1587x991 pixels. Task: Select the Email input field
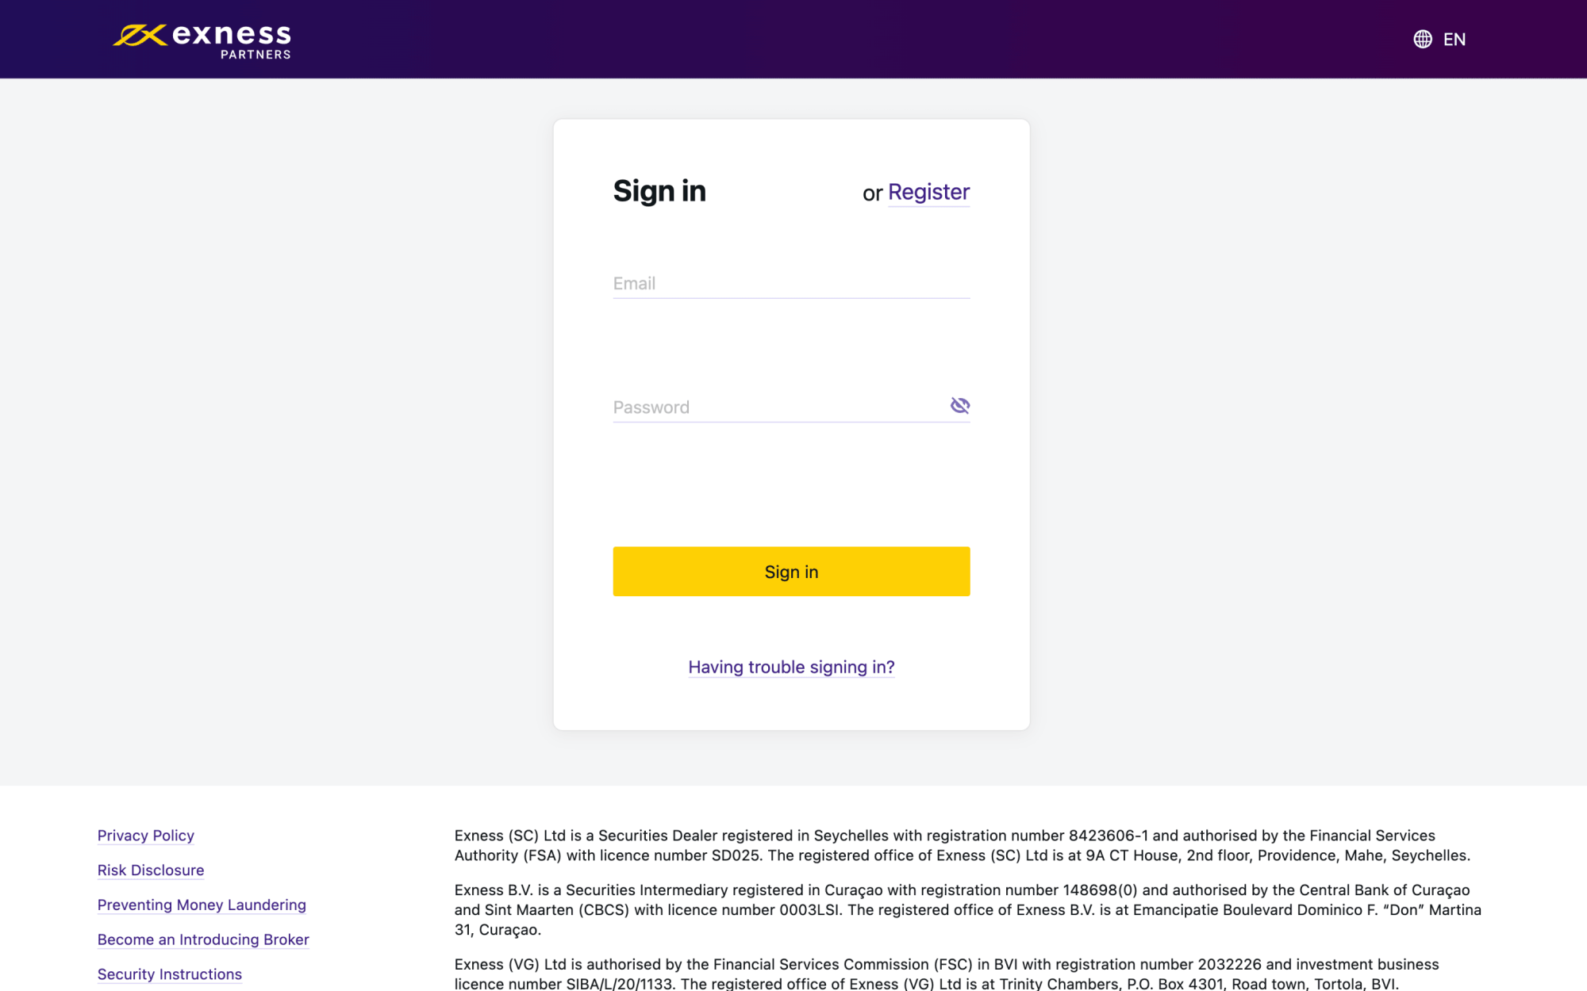pyautogui.click(x=790, y=282)
